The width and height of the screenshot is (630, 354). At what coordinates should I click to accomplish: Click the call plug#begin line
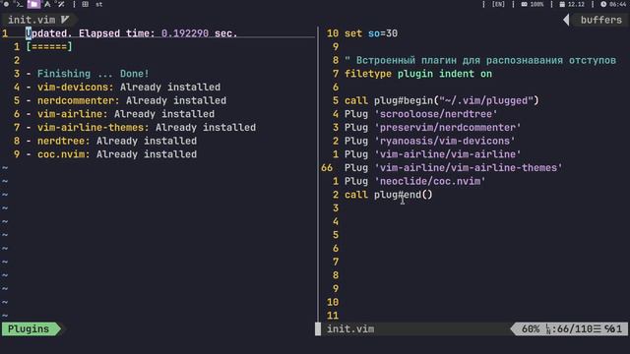point(442,100)
